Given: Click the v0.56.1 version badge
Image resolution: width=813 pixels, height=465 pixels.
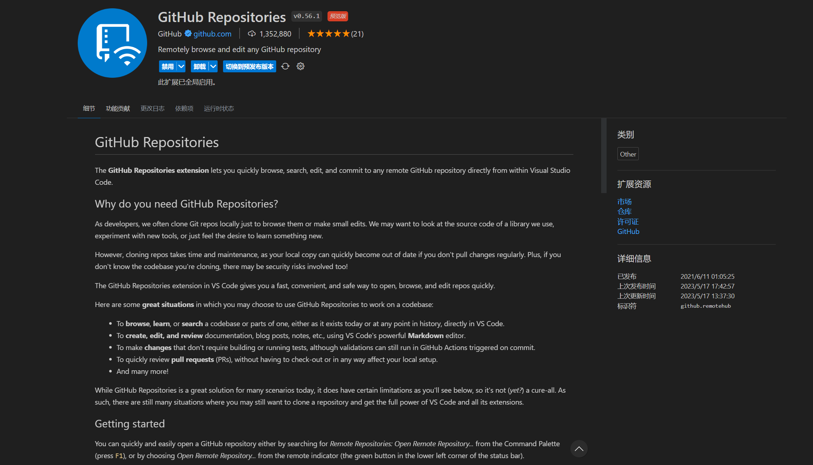Looking at the screenshot, I should 307,16.
